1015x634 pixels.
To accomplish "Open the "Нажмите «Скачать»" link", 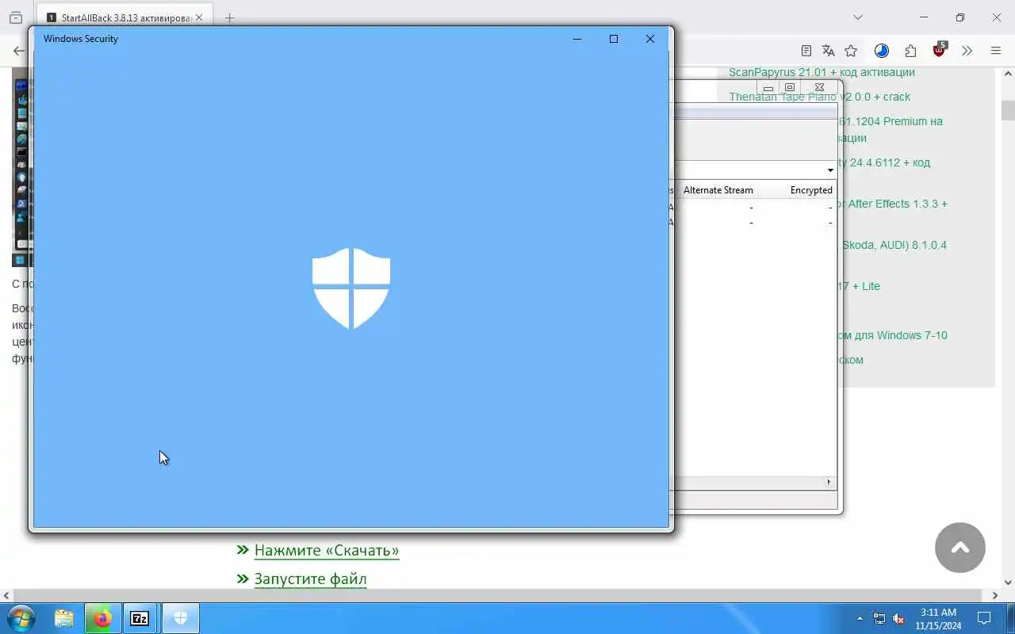I will (x=327, y=550).
